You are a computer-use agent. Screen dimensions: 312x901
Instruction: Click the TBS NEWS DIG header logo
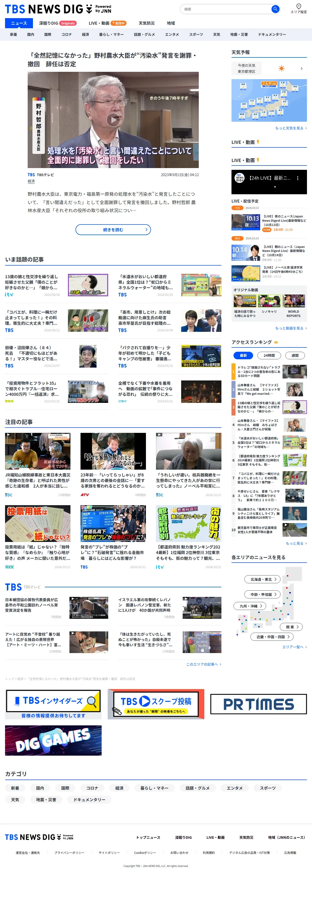coord(58,9)
